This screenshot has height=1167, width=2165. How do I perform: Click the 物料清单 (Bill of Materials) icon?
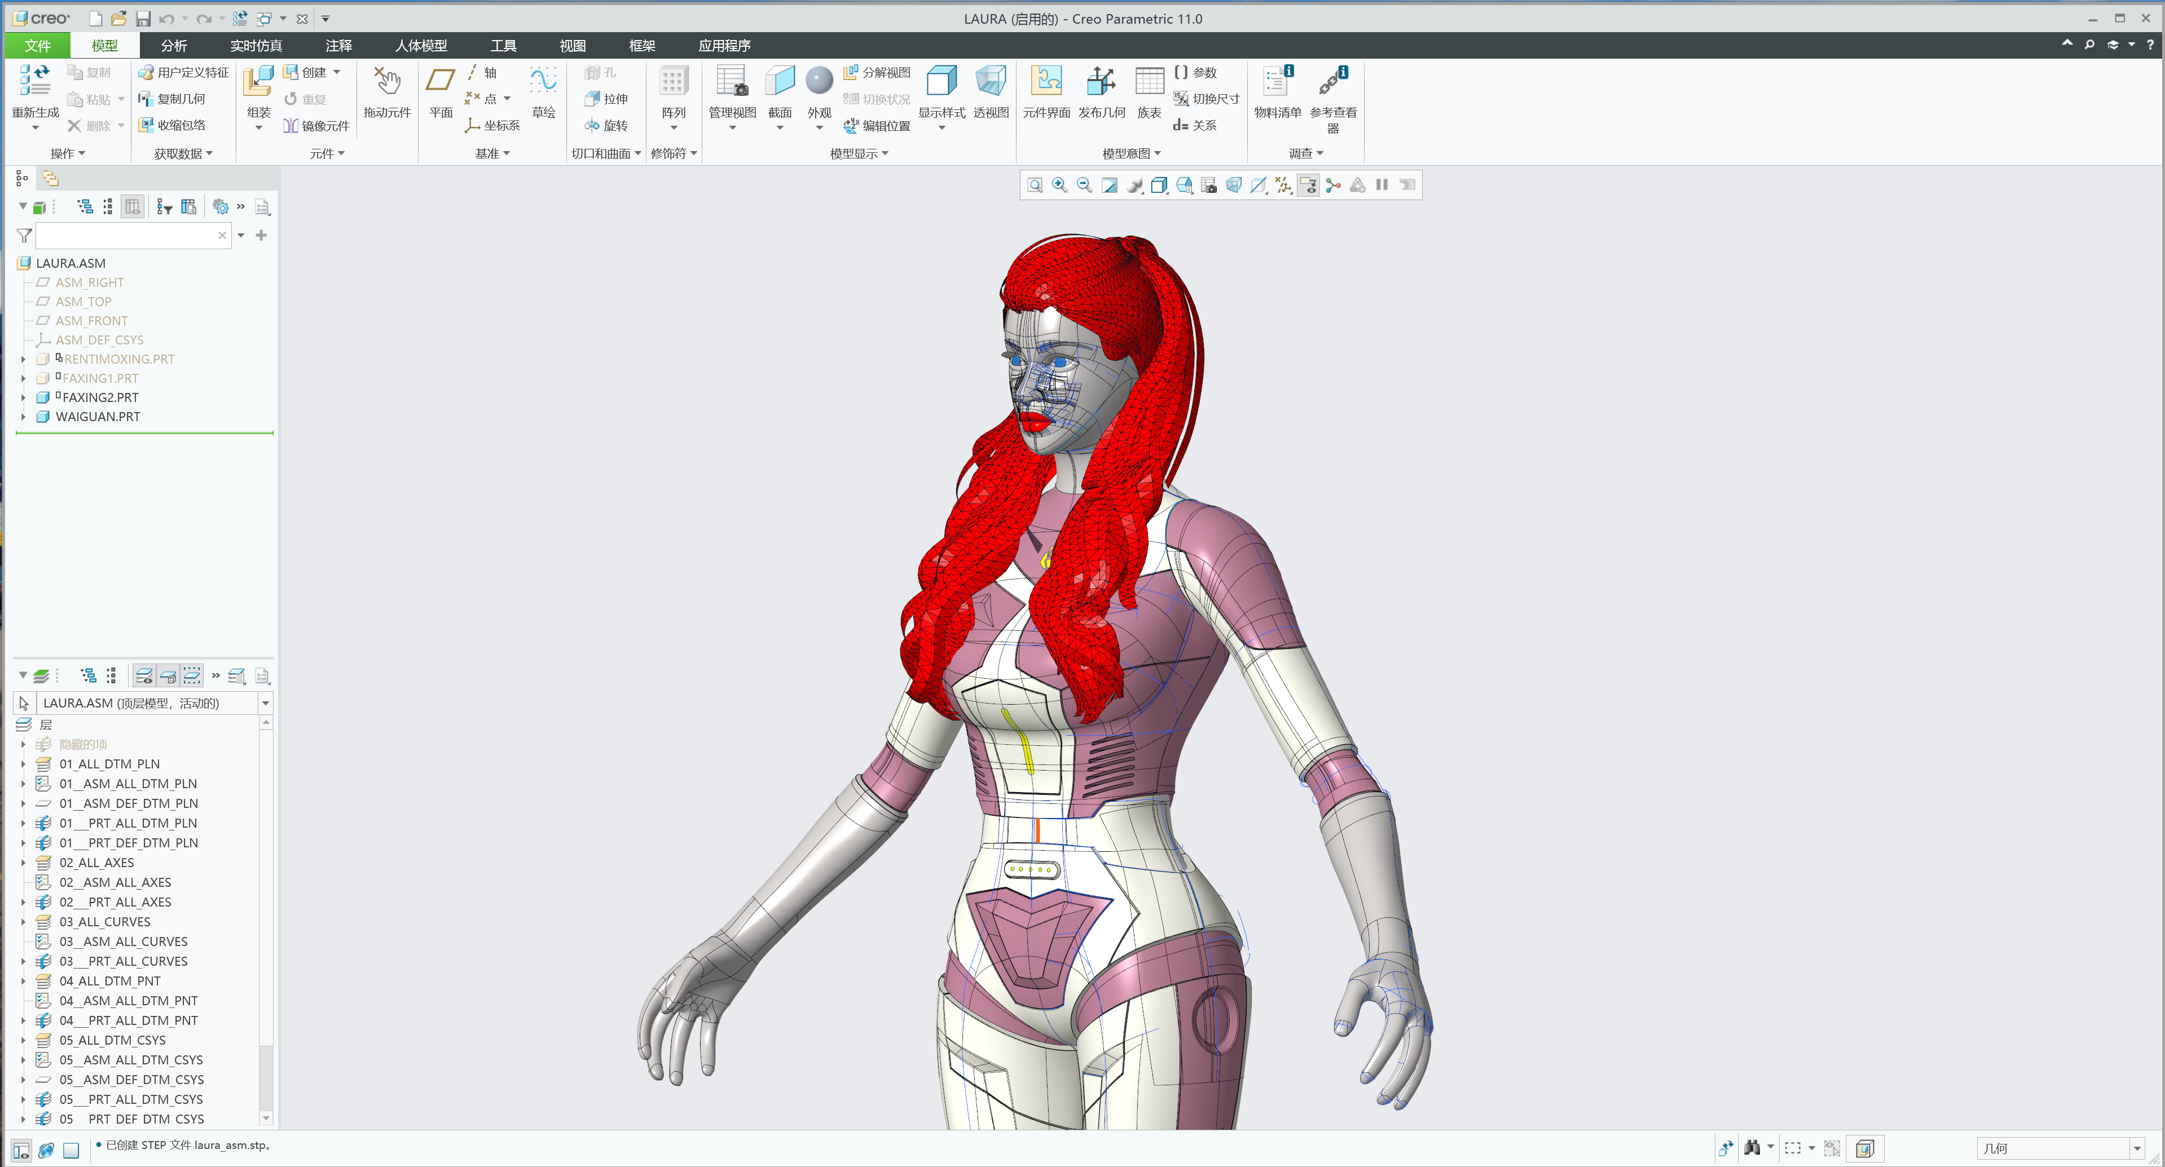point(1277,92)
